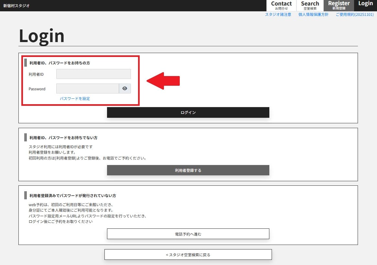
Task: Select the Register 新規登録 tab
Action: pos(339,6)
